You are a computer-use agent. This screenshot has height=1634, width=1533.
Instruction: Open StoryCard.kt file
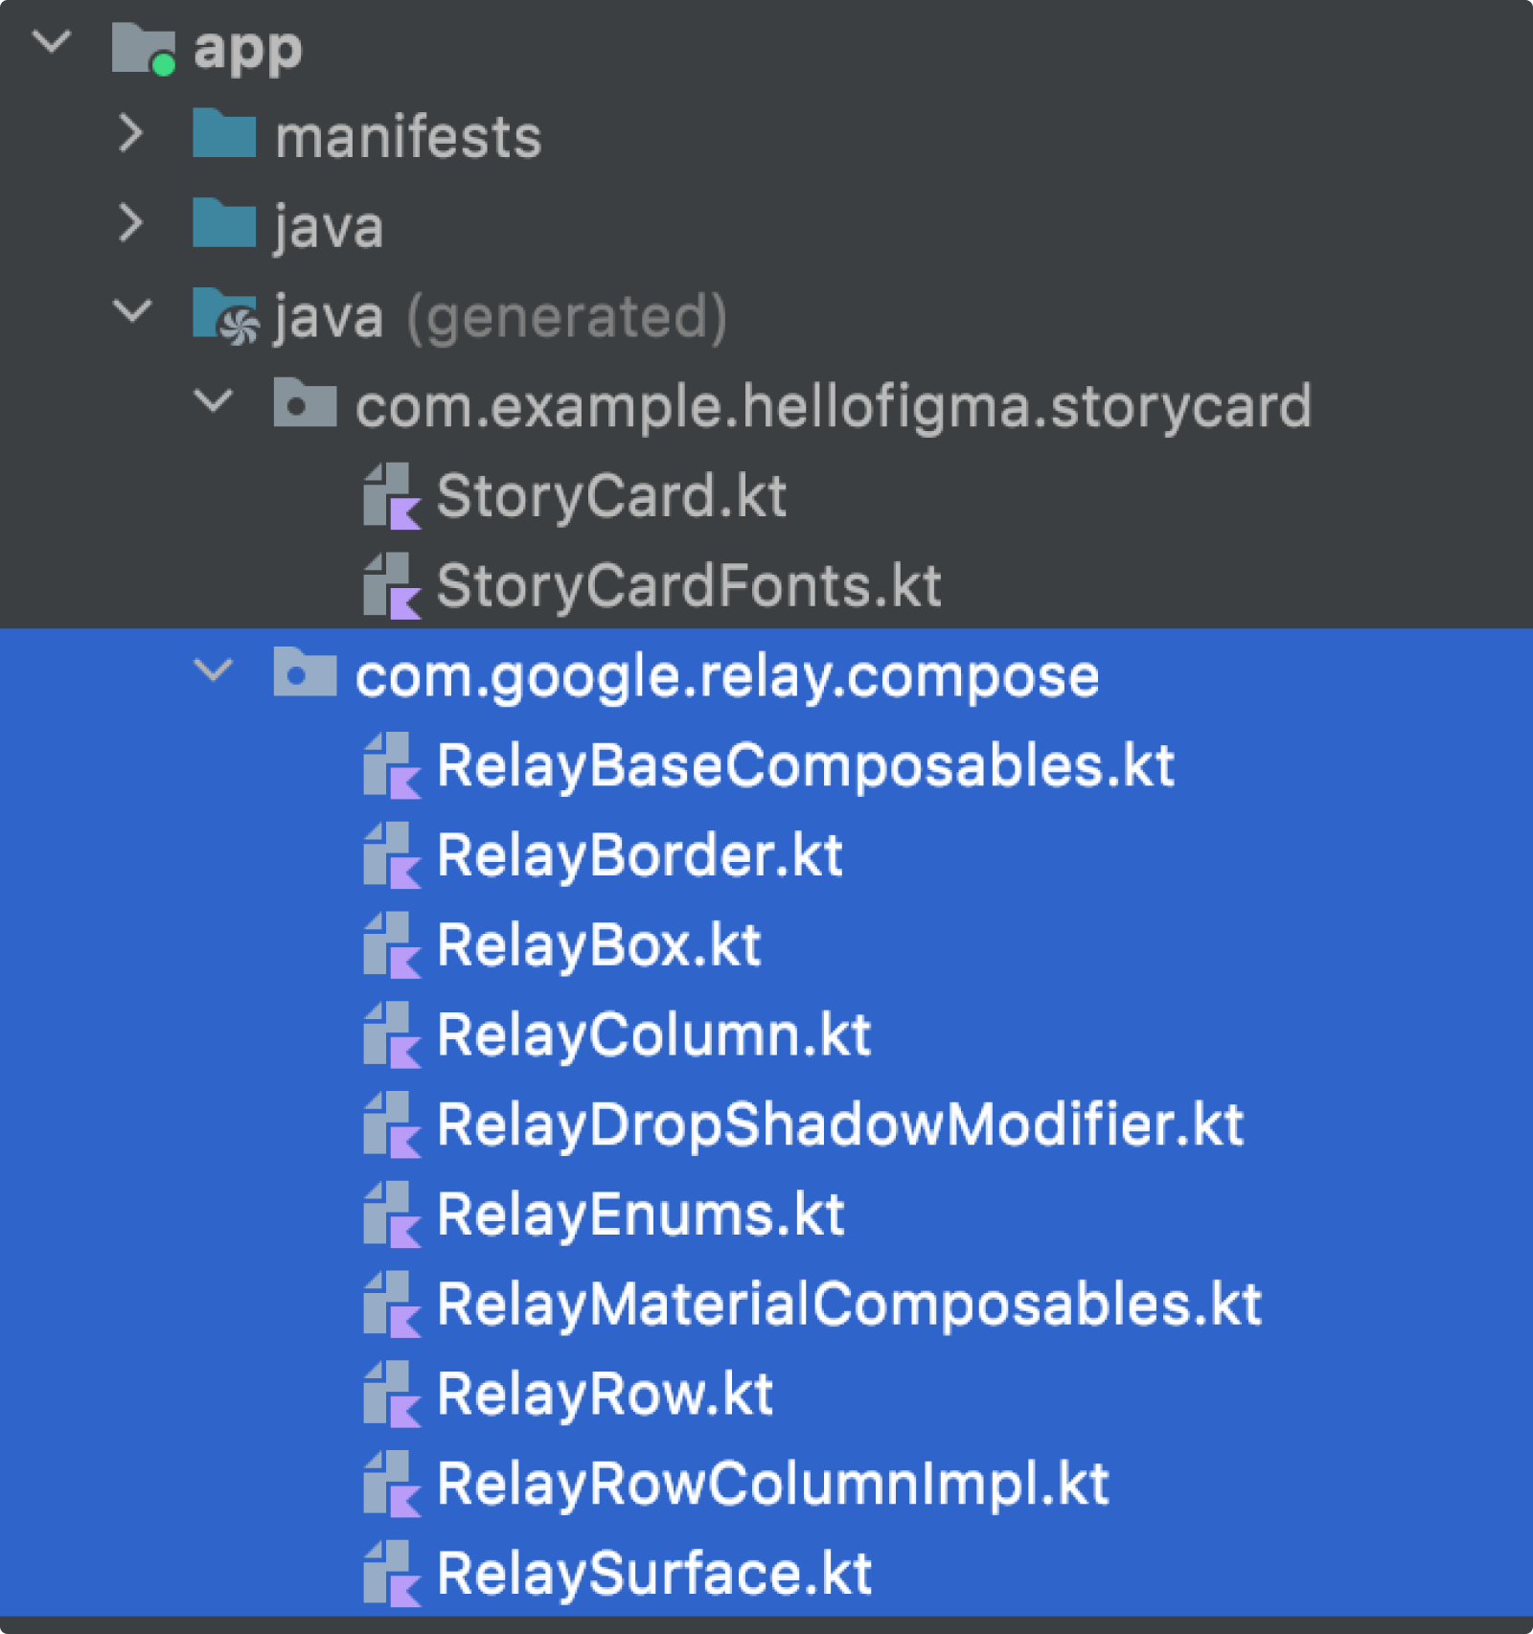click(611, 497)
